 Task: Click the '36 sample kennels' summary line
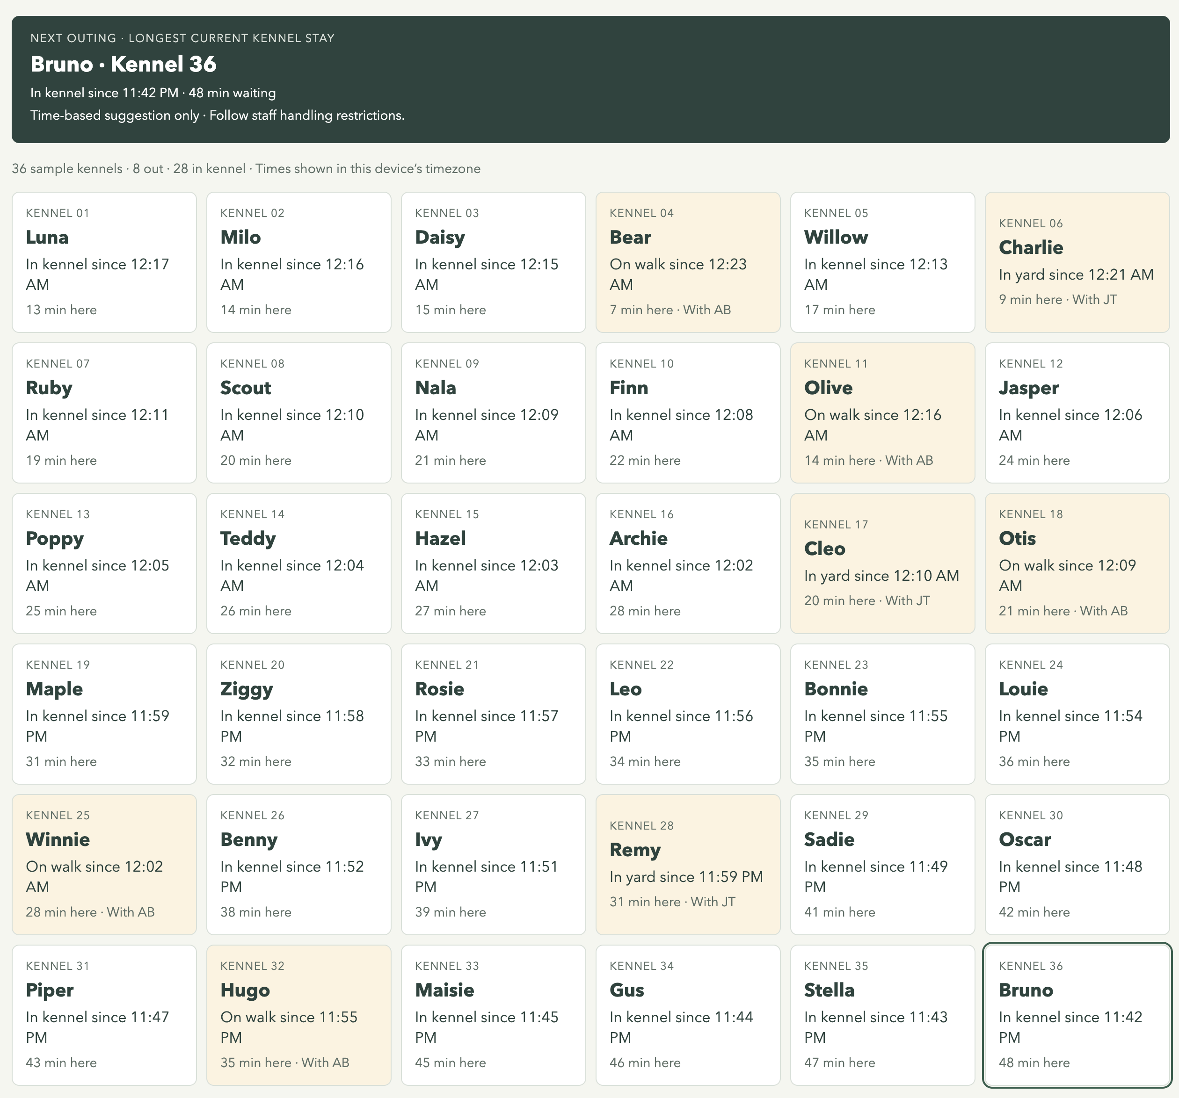246,168
